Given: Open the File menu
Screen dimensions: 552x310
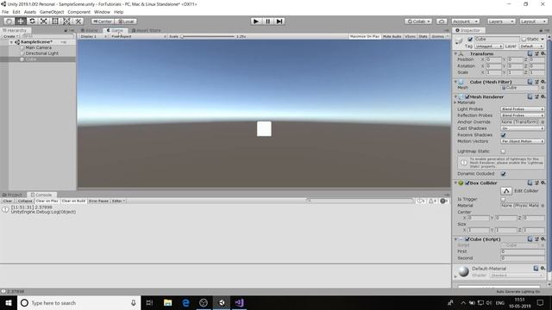Looking at the screenshot, I should click(5, 12).
